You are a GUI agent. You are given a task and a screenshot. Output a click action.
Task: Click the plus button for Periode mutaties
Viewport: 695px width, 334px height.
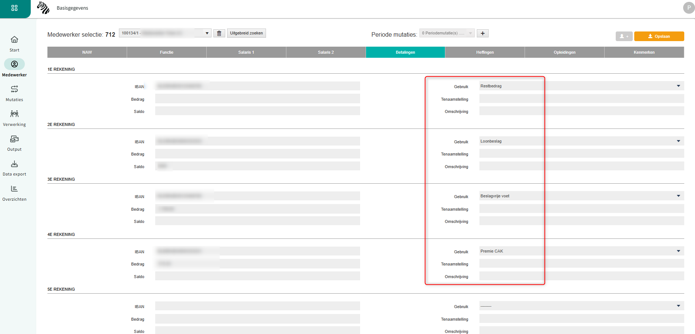[x=482, y=33]
